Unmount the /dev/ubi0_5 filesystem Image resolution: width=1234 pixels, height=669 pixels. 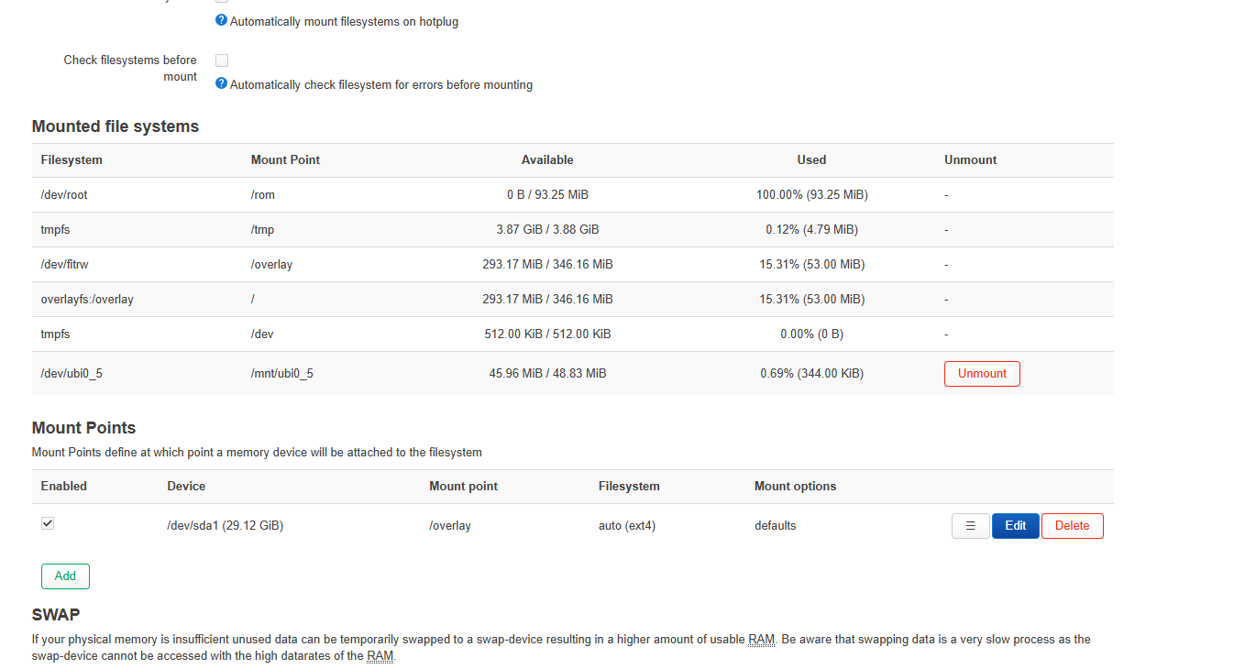tap(981, 374)
